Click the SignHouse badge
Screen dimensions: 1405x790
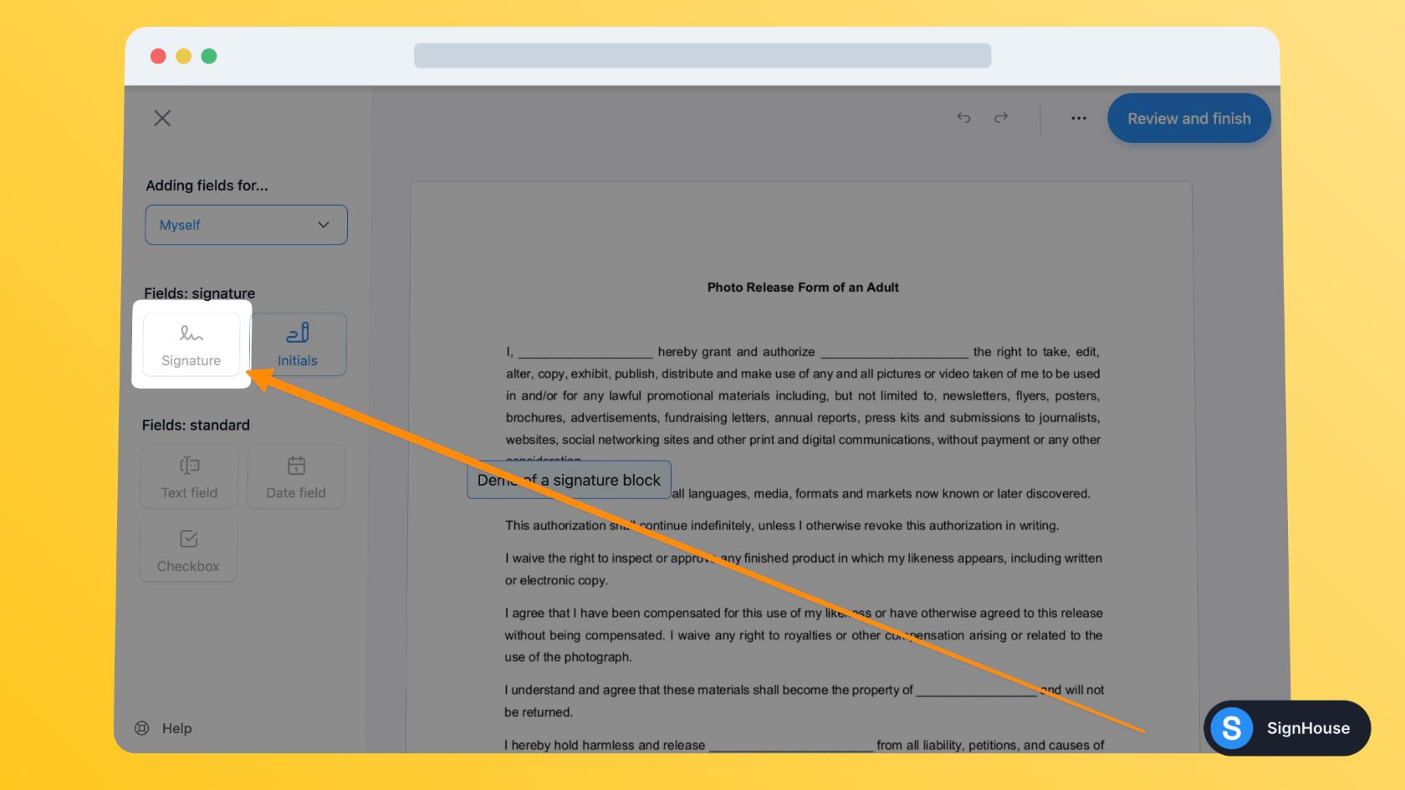click(1286, 728)
